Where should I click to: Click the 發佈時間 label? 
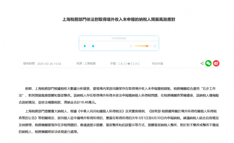coord(30,64)
